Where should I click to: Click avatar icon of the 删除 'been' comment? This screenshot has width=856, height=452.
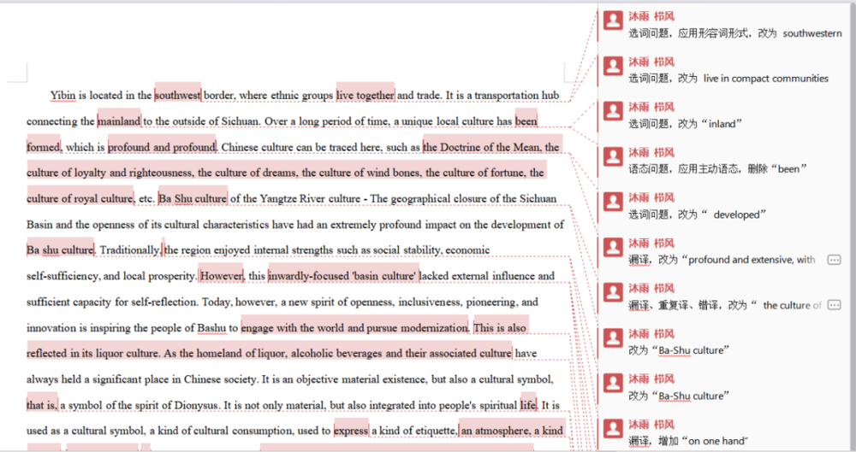[613, 156]
